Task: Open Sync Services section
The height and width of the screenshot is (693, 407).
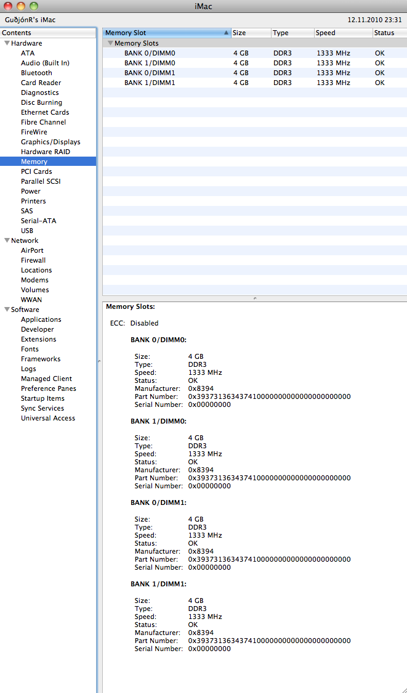Action: pyautogui.click(x=42, y=408)
